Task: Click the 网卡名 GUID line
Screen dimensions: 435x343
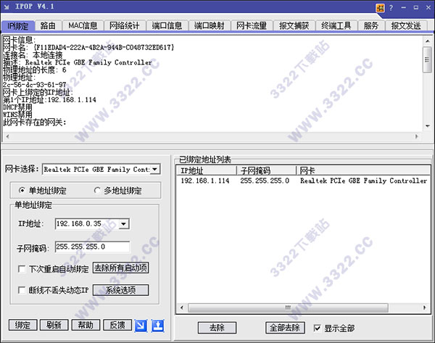Action: [88, 47]
